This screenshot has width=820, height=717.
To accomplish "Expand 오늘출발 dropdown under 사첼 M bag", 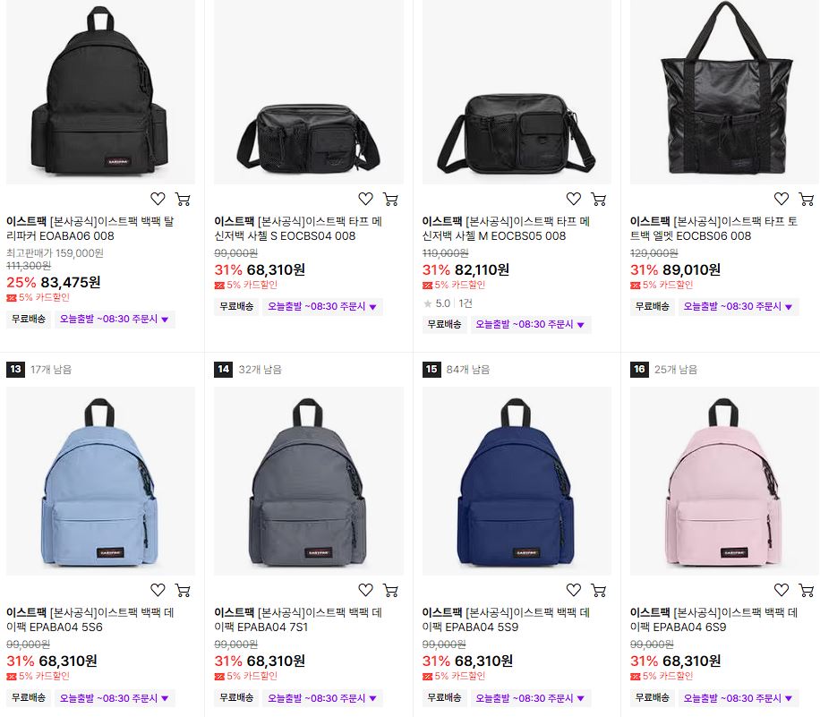I will 530,324.
